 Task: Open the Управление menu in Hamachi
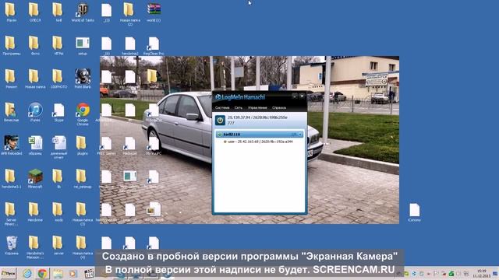257,108
